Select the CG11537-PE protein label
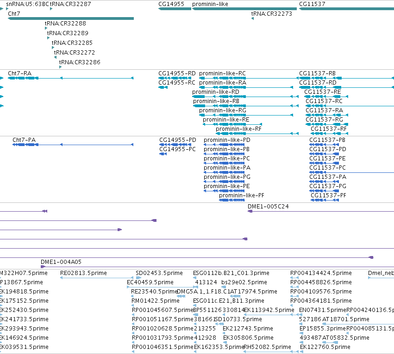The width and height of the screenshot is (394, 354). click(327, 159)
